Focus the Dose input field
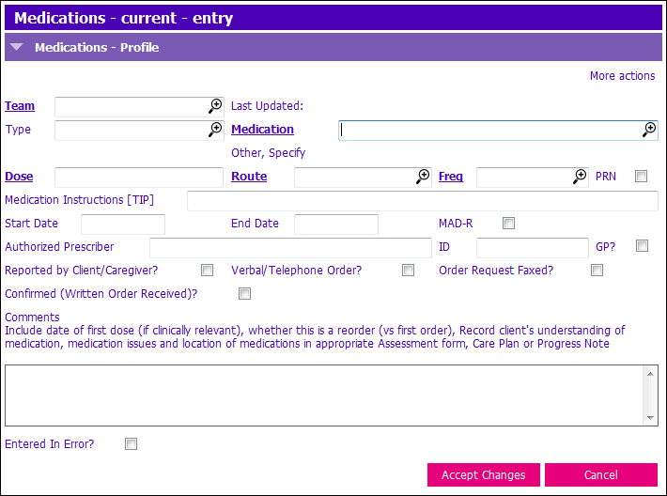This screenshot has width=667, height=496. 139,177
